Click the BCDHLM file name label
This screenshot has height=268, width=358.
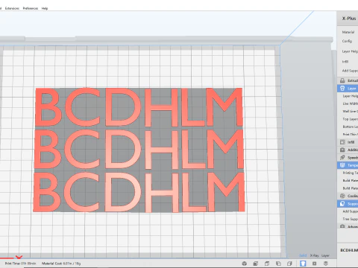[349, 250]
